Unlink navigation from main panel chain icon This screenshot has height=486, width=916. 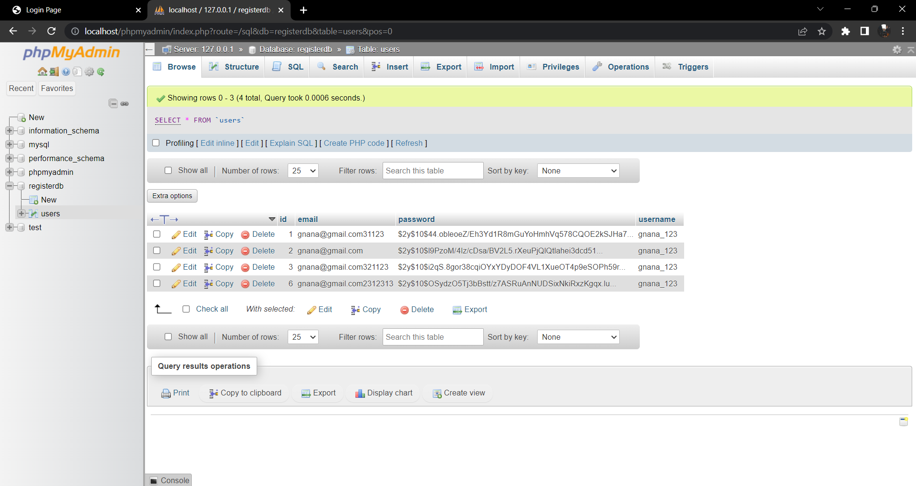click(x=125, y=103)
